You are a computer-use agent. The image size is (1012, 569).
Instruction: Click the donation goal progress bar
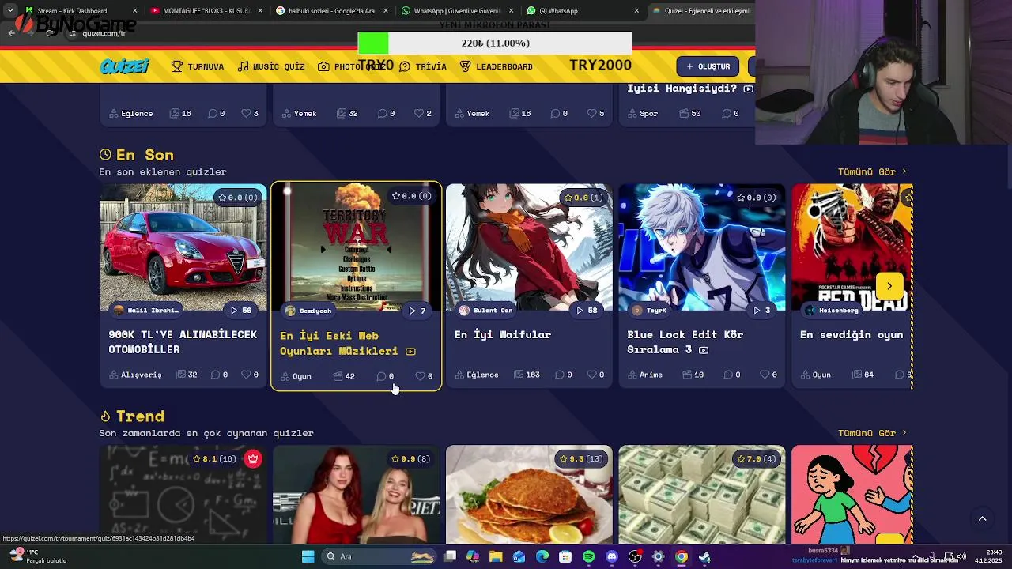pyautogui.click(x=495, y=43)
